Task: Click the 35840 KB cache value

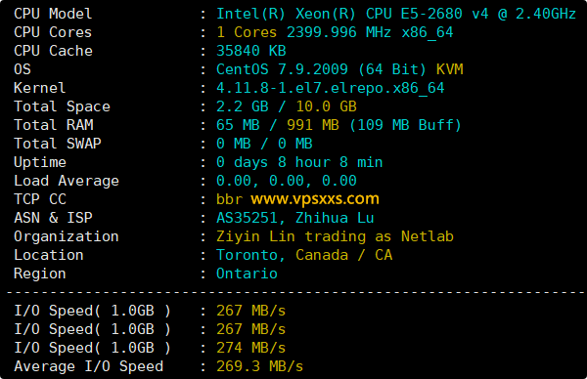Action: (x=251, y=51)
